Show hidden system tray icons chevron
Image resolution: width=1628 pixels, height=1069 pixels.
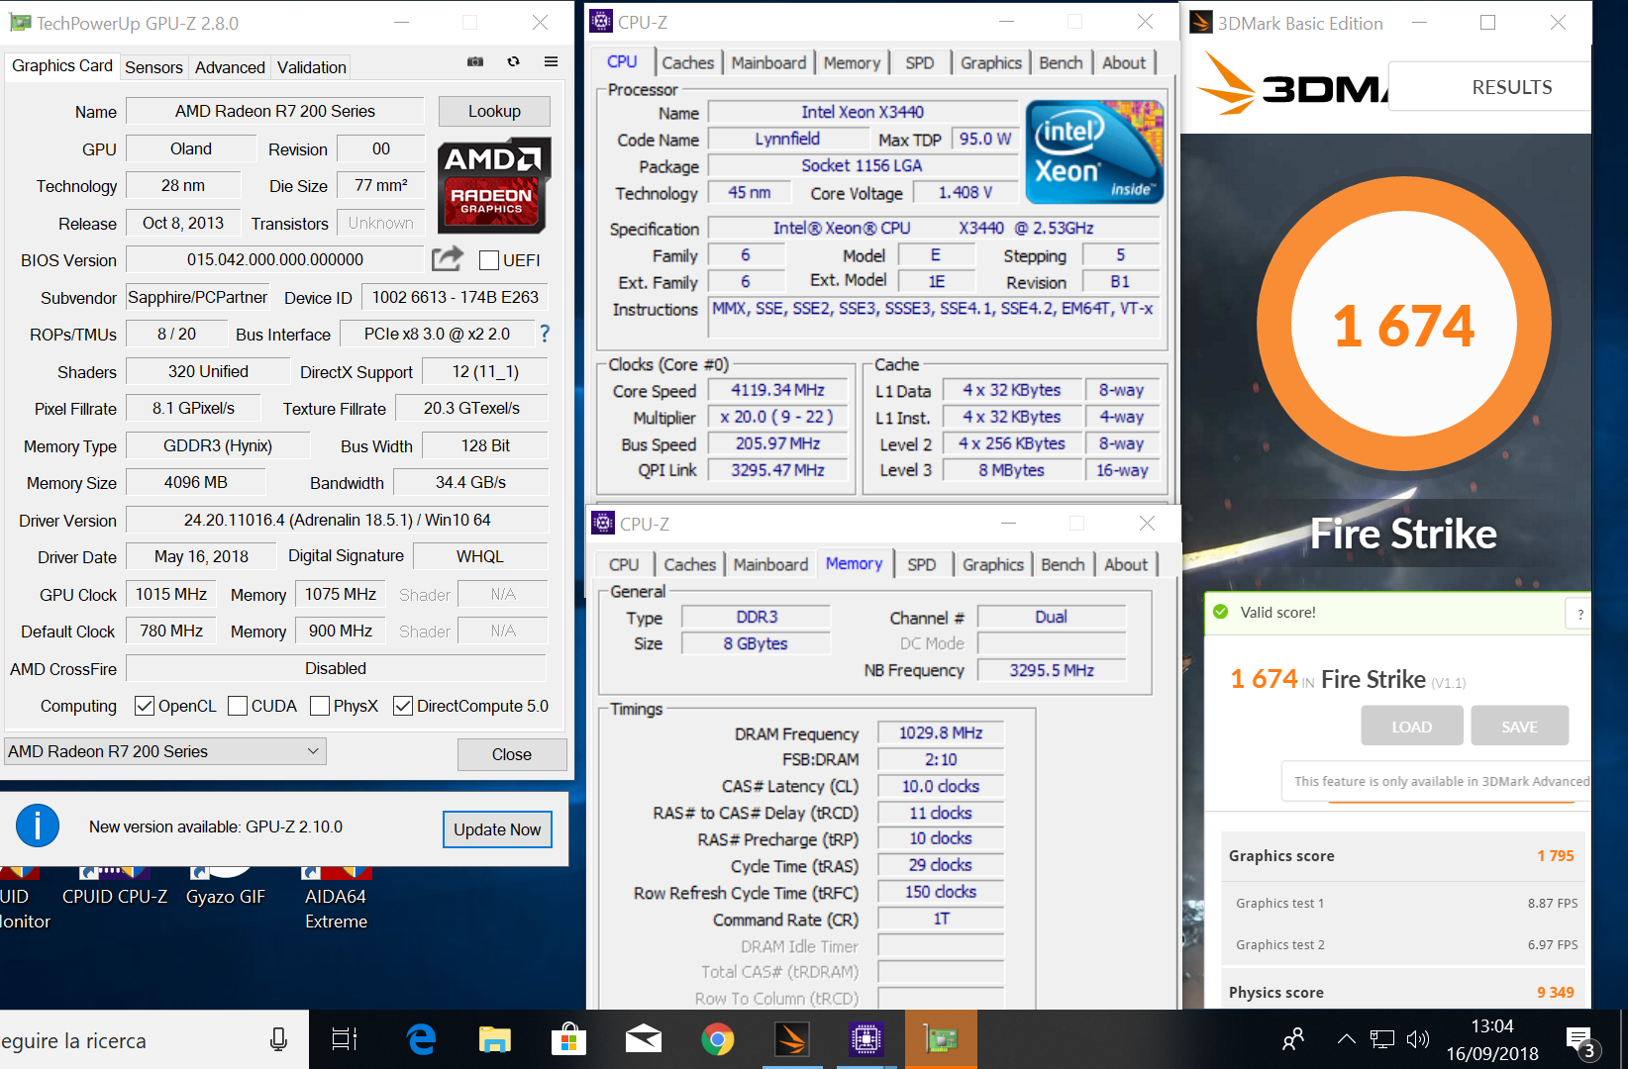coord(1346,1039)
